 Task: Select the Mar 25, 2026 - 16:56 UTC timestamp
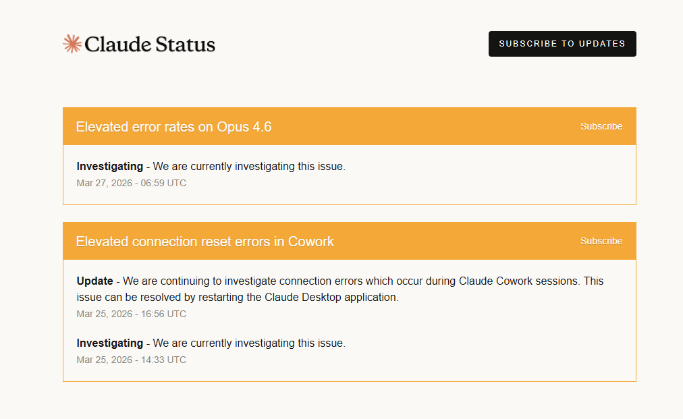[x=131, y=314]
